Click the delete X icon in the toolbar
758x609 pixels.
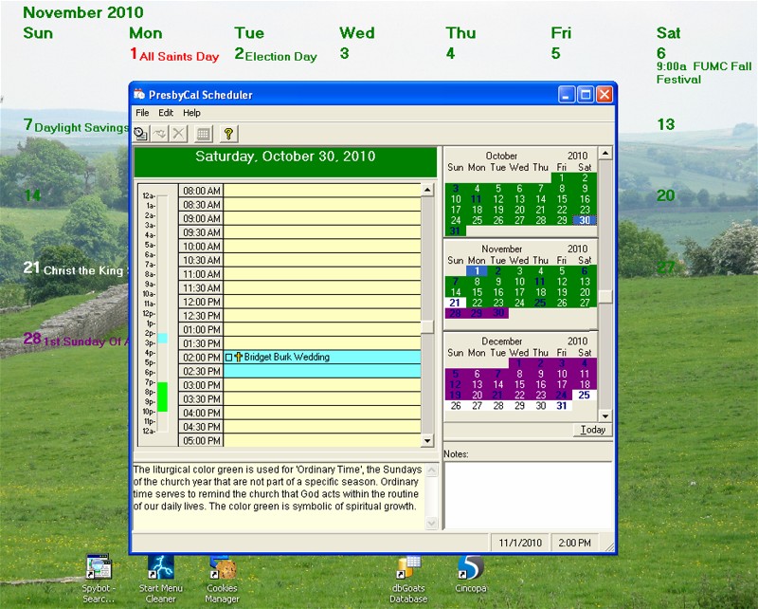point(178,134)
